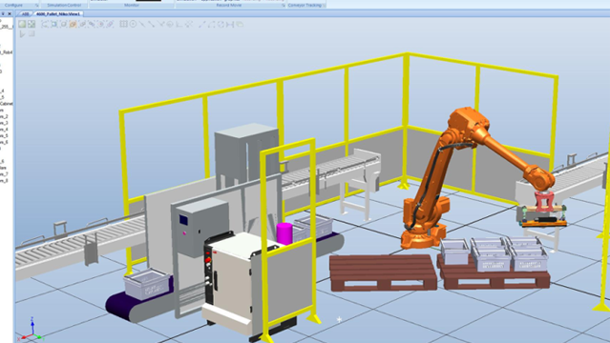Open the Record Movie group dialog launcher
This screenshot has width=610, height=343.
click(283, 6)
